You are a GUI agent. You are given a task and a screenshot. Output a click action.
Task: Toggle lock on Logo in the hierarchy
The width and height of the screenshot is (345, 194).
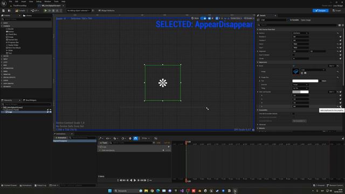tap(48, 112)
